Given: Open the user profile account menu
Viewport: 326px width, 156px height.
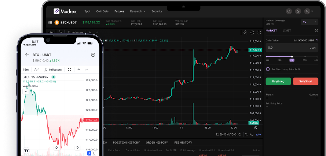Looking at the screenshot, I should 308,11.
